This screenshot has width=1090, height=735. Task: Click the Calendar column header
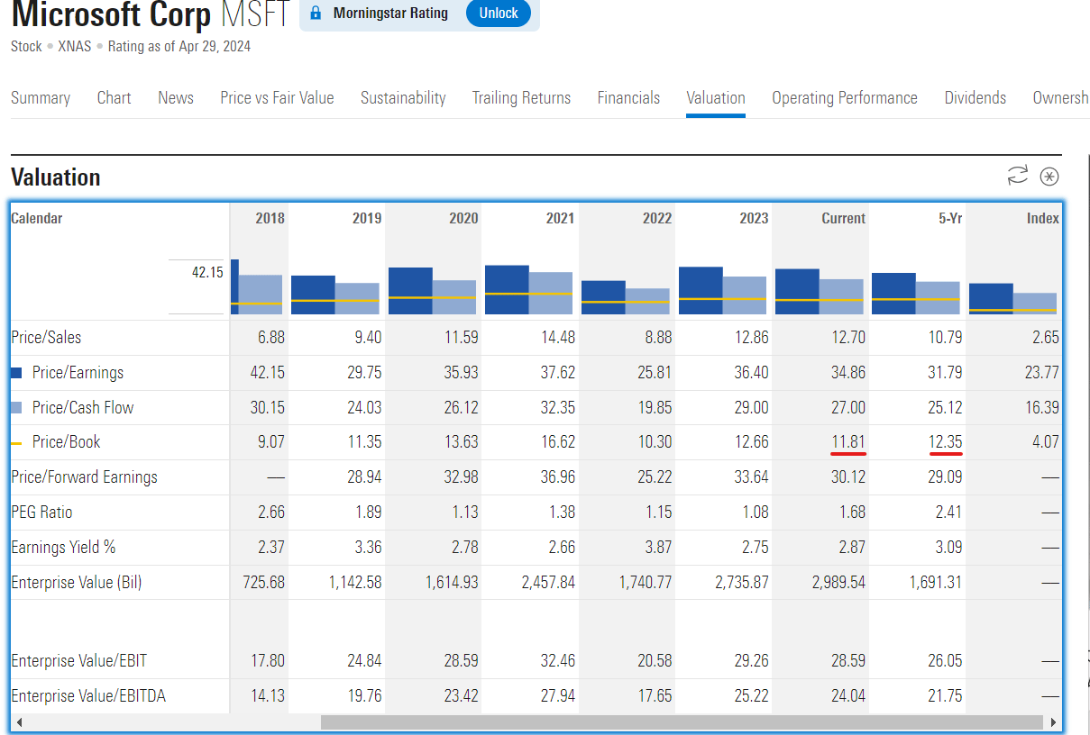37,218
